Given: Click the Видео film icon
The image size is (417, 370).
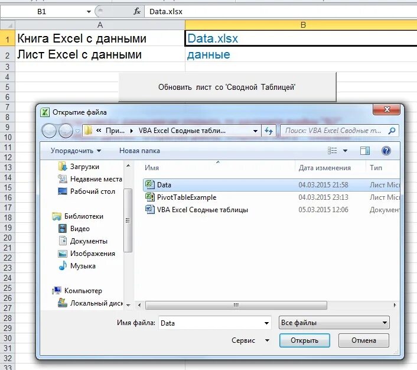Looking at the screenshot, I should pyautogui.click(x=63, y=228).
